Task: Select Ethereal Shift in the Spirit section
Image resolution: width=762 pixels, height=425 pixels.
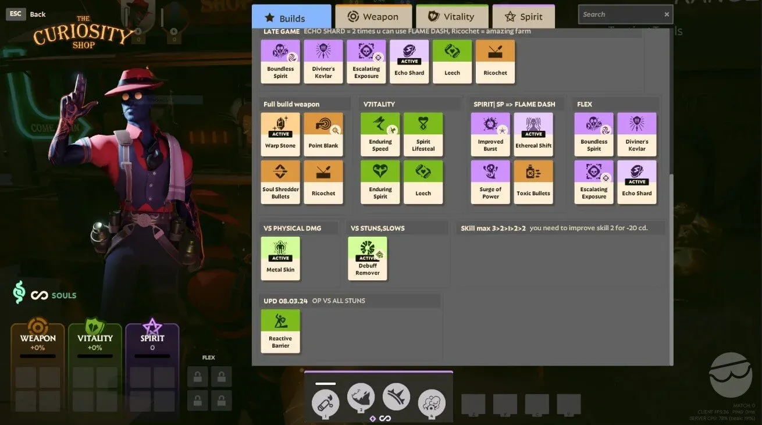Action: click(x=533, y=134)
